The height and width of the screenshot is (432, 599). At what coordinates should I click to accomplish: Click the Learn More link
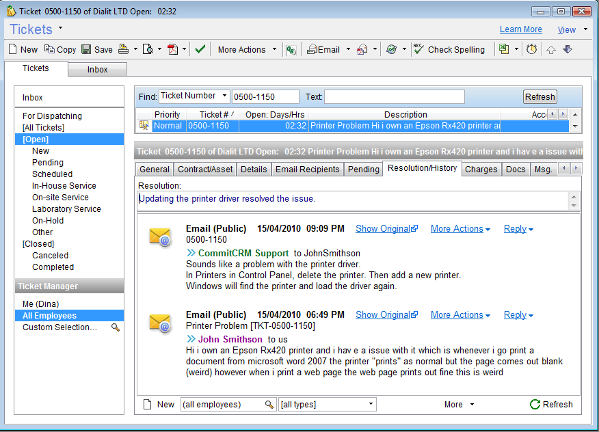tap(520, 29)
